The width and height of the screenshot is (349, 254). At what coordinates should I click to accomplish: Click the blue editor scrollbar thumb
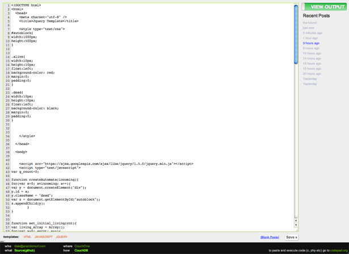[296, 35]
